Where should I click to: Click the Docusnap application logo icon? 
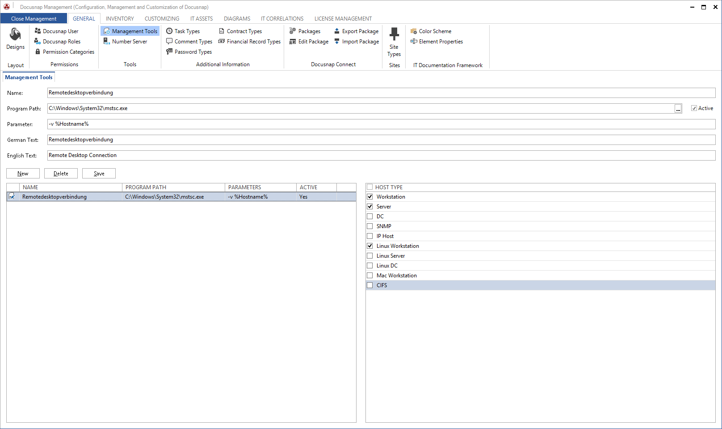[6, 6]
